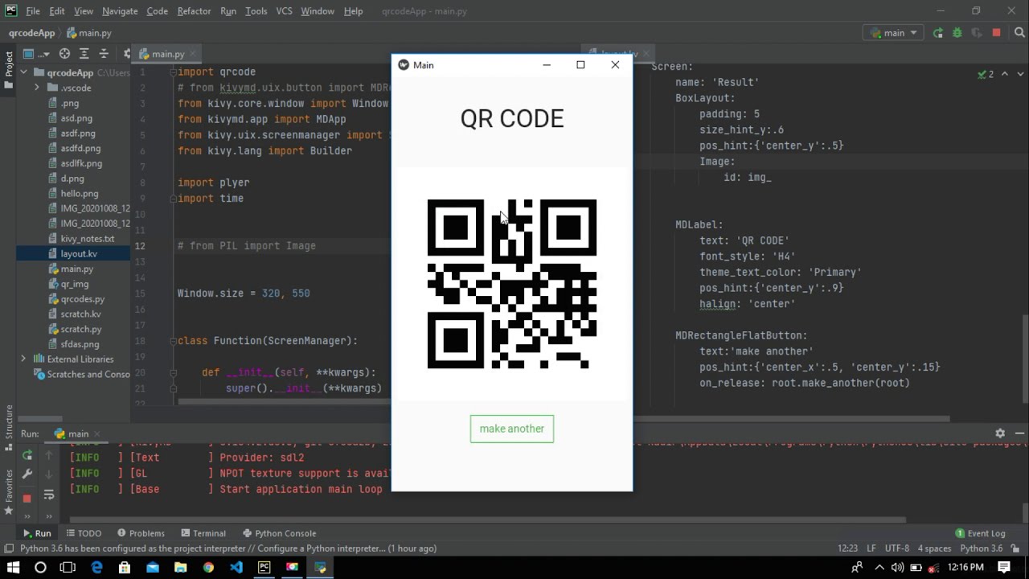Start the Debug 'main' bug icon

[x=957, y=33]
